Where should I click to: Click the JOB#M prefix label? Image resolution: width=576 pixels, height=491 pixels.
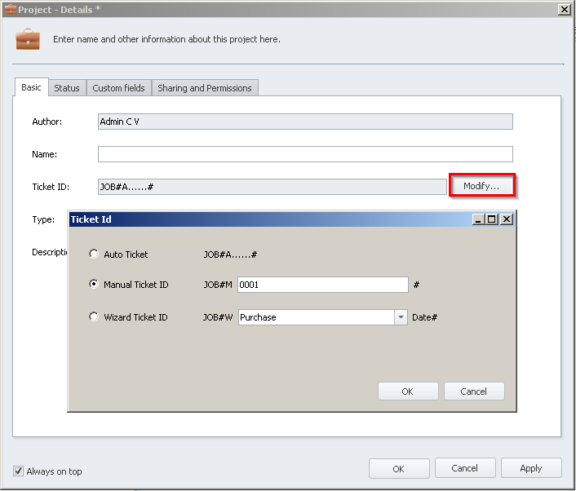(x=218, y=285)
